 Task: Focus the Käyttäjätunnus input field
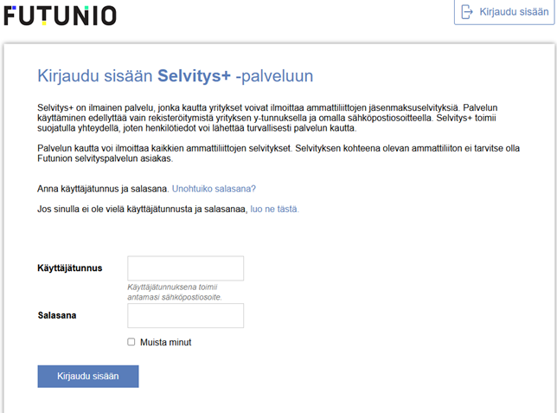[x=185, y=268]
